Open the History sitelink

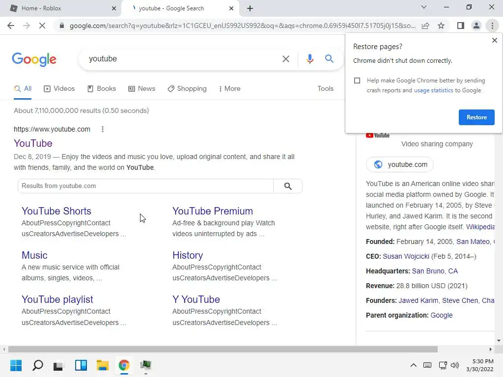[x=188, y=255]
